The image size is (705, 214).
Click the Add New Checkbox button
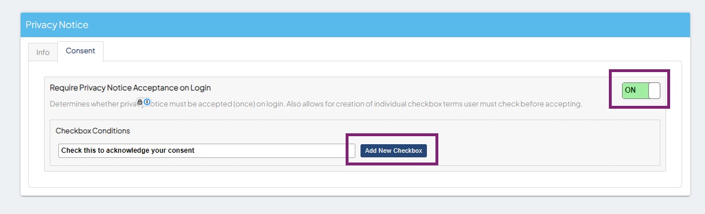394,150
